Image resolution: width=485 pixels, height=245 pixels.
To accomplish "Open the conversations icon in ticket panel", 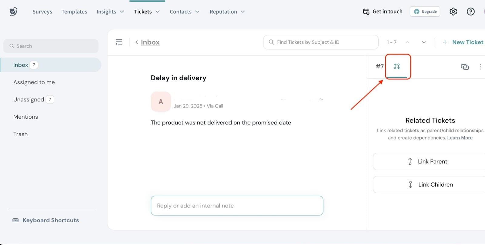I will (x=465, y=67).
